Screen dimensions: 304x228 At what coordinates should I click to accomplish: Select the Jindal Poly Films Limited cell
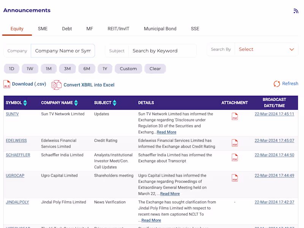point(63,202)
